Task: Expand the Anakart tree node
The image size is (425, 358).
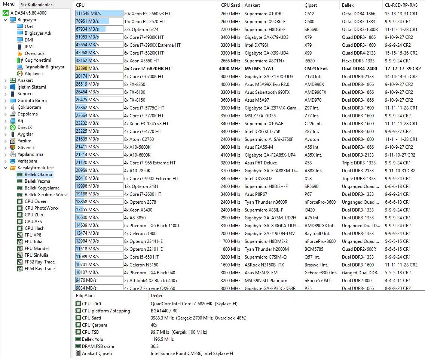Action: (x=5, y=80)
